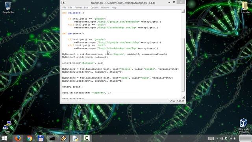Click the Windows Start button
Screen dimensions: 252x142
(x=4, y=138)
